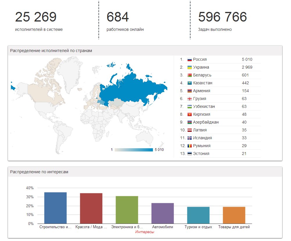Viewport: 291px width, 241px height.
Task: Select the Казахстан country name
Action: tap(203, 83)
